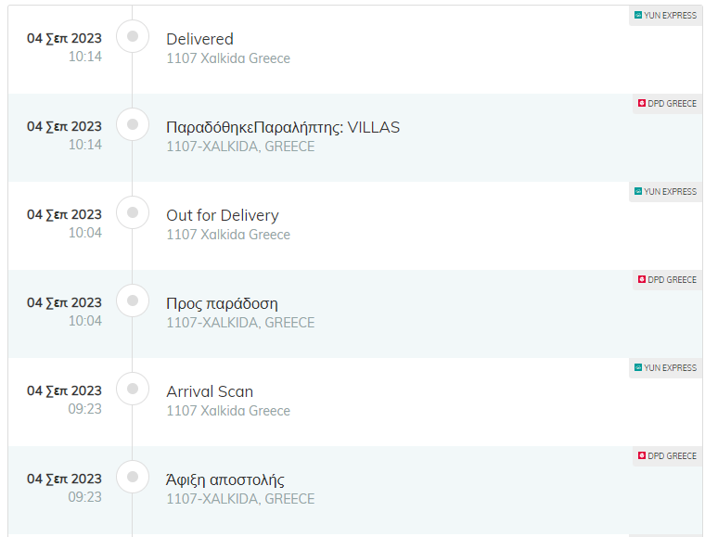705x537 pixels.
Task: Select the timeline dot for Out for Delivery
Action: point(133,212)
